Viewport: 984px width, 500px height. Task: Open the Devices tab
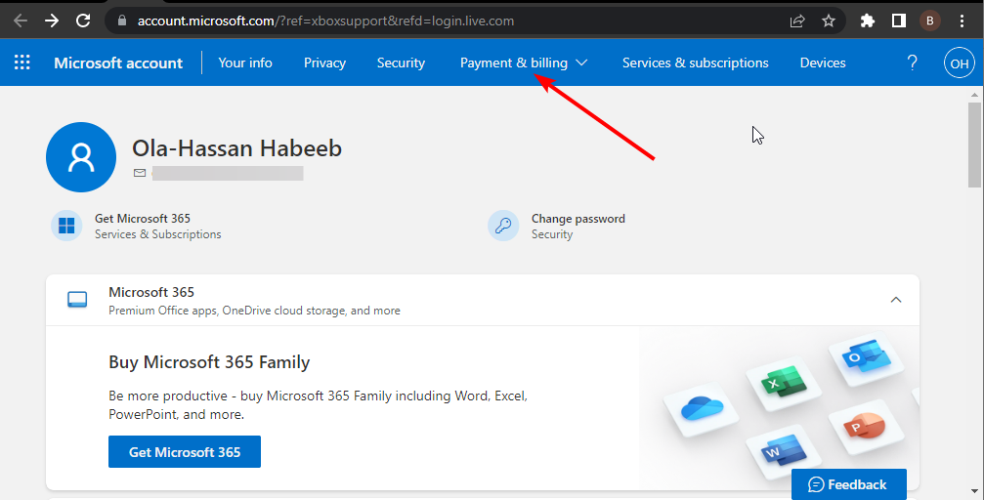(823, 62)
